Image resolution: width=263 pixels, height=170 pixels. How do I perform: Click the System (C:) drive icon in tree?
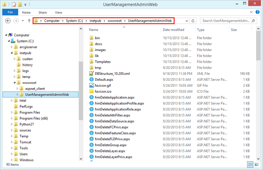point(13,41)
